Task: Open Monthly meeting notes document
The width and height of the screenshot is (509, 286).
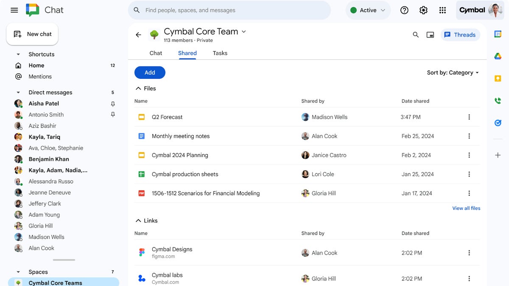Action: (x=181, y=136)
